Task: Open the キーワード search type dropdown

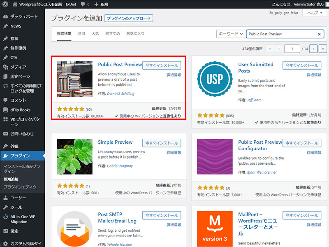Action: [230, 34]
